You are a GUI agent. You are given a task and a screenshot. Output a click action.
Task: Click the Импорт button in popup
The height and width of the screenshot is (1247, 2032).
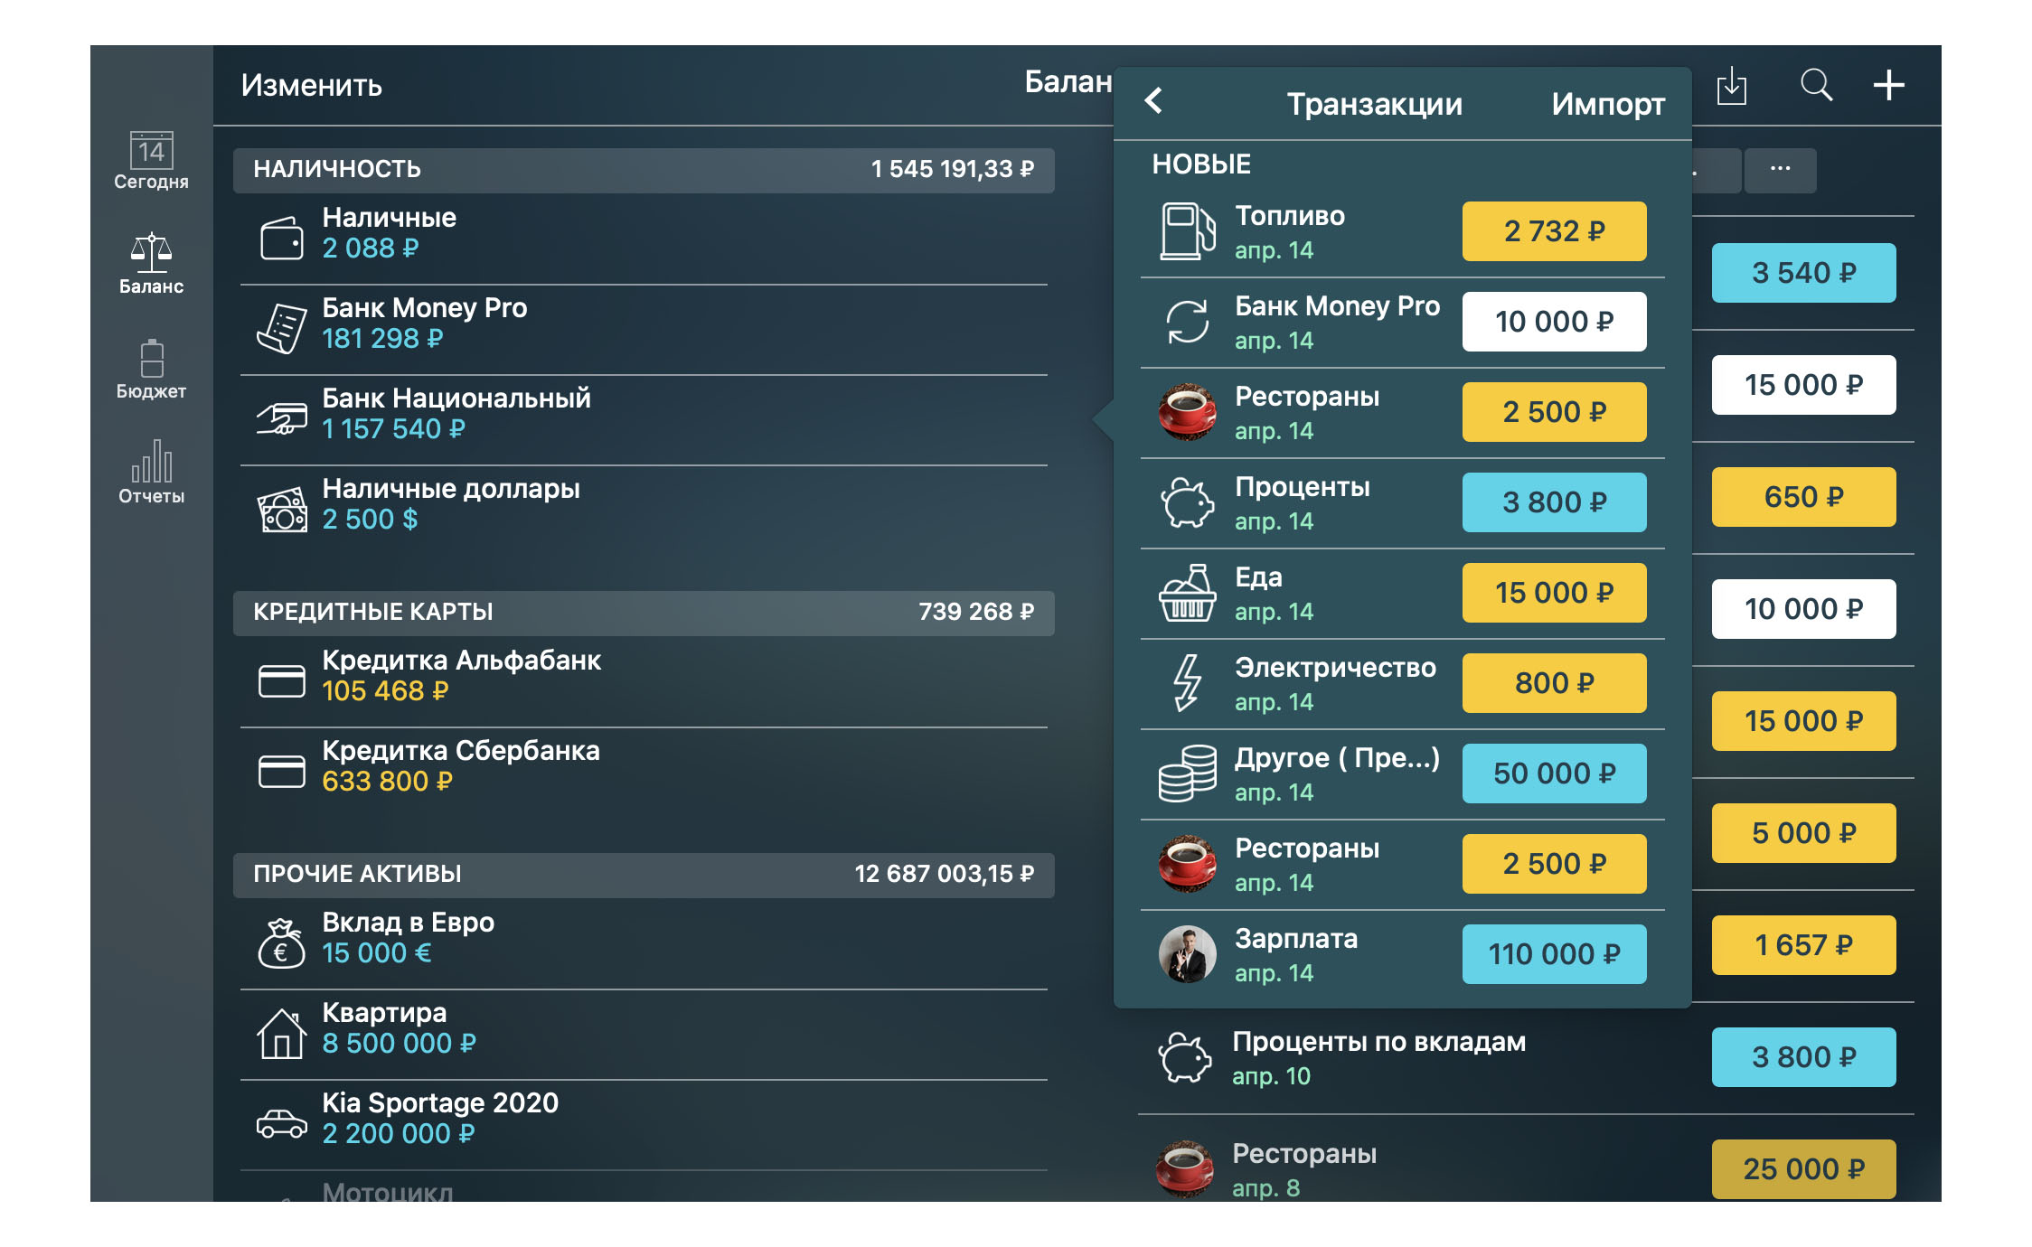(x=1608, y=104)
